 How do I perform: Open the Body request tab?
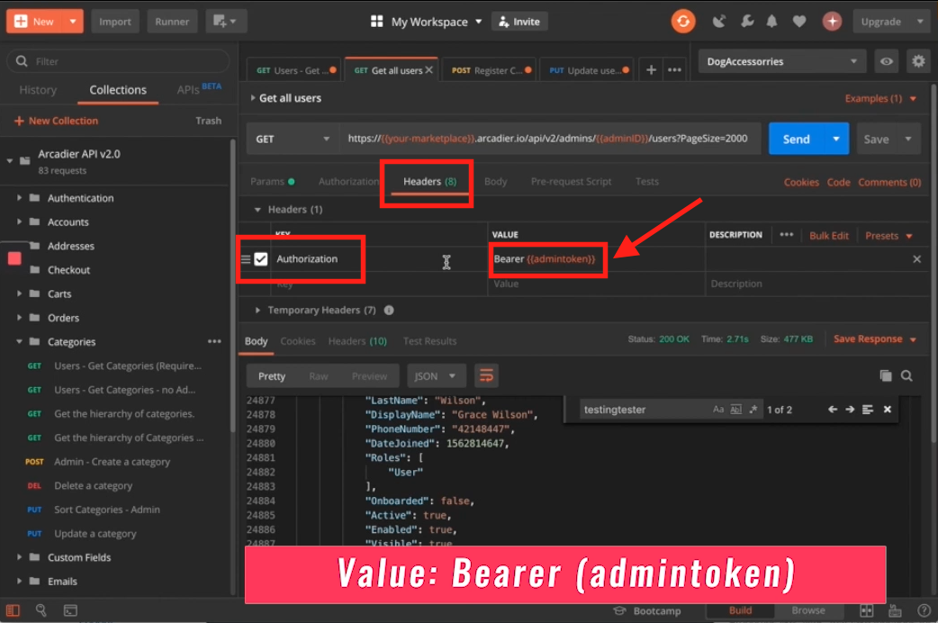(x=495, y=181)
